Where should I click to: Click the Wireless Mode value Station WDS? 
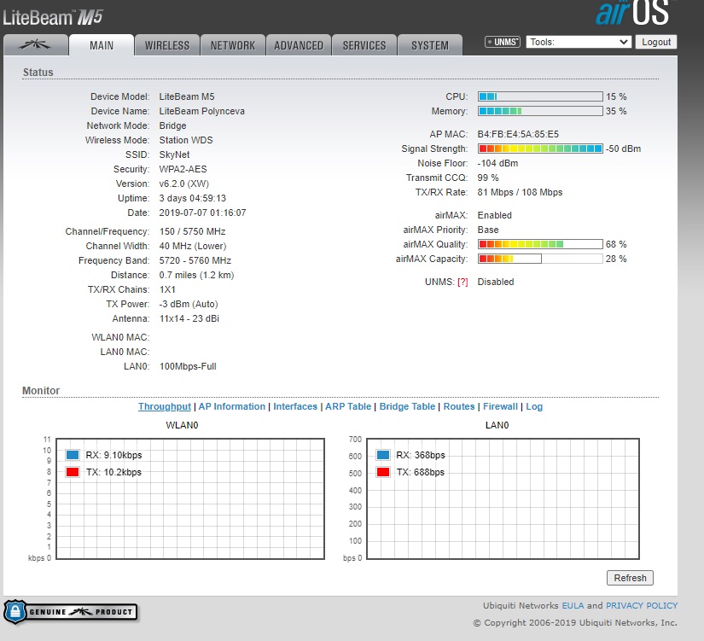(186, 140)
